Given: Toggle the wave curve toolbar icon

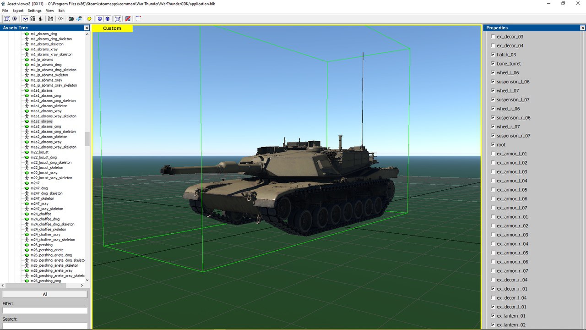Looking at the screenshot, I should click(25, 19).
